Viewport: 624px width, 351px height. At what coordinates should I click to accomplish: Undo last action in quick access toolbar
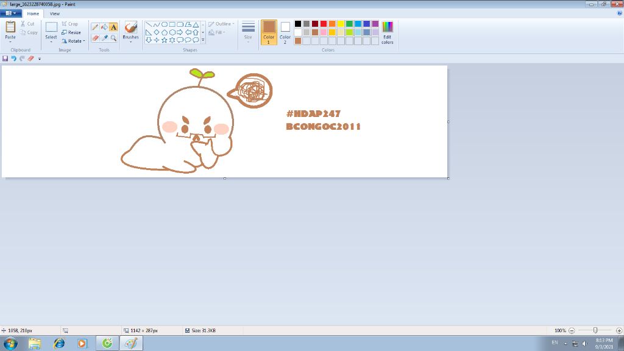coord(13,58)
